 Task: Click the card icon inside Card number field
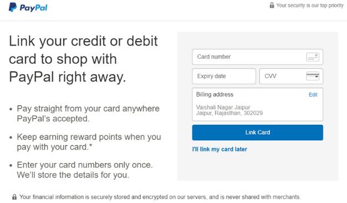(x=313, y=57)
